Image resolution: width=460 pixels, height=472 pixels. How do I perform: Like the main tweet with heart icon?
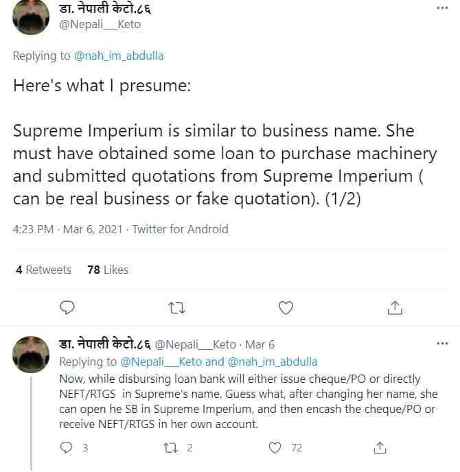point(286,307)
